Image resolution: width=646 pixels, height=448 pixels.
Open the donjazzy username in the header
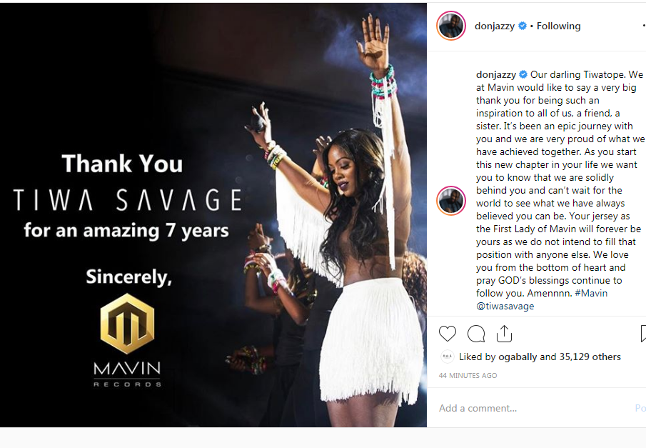pyautogui.click(x=495, y=26)
